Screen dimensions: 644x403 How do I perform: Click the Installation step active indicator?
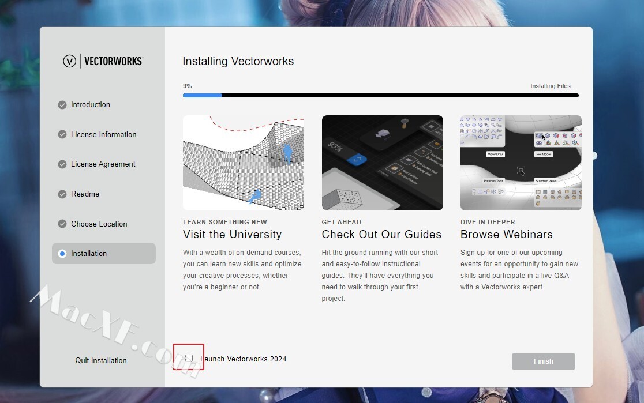[62, 254]
